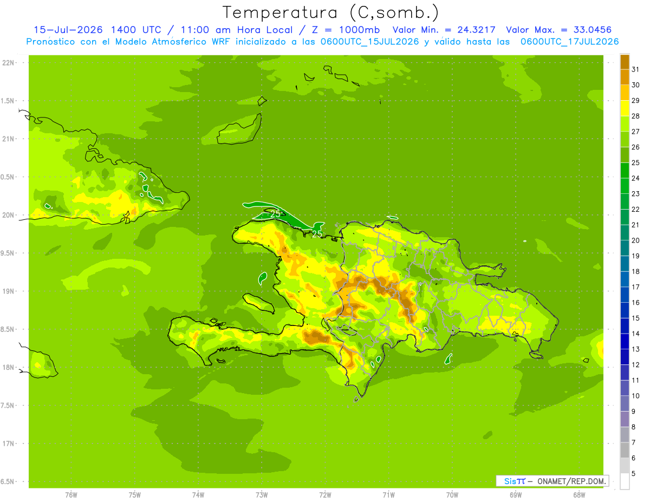Click the valid-until time '0600UTC_17JUL2026'
This screenshot has width=650, height=502.
coord(569,42)
